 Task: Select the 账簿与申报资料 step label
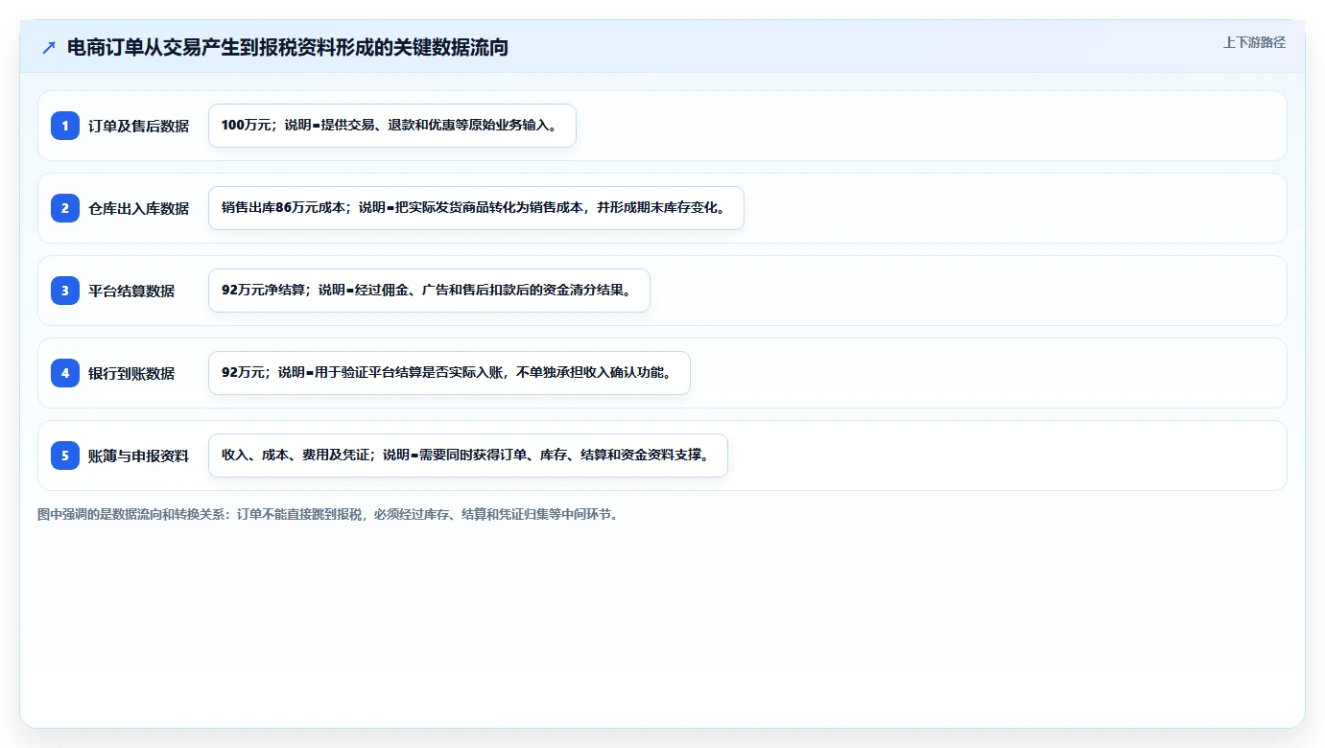coord(138,456)
